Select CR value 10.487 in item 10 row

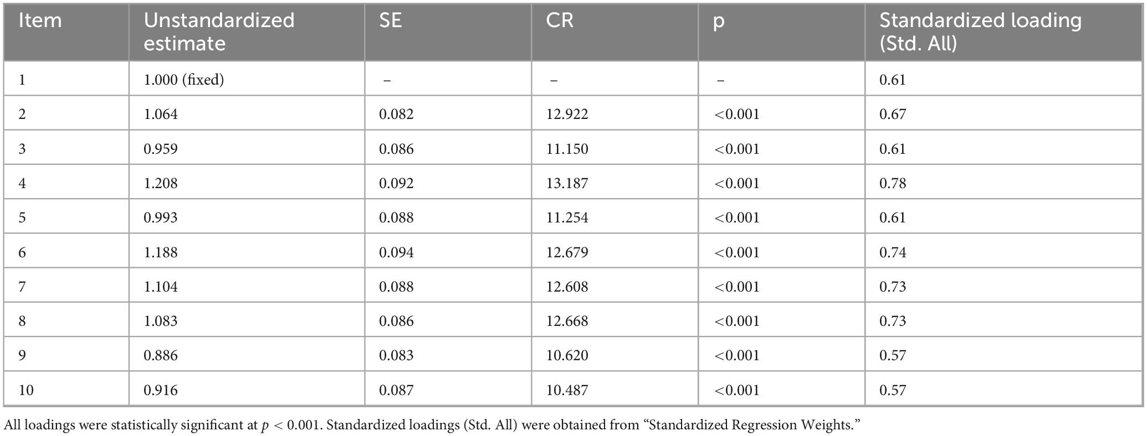pos(567,390)
